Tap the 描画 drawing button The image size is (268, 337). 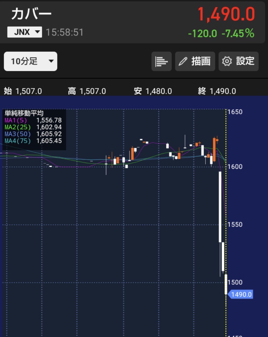click(x=195, y=61)
